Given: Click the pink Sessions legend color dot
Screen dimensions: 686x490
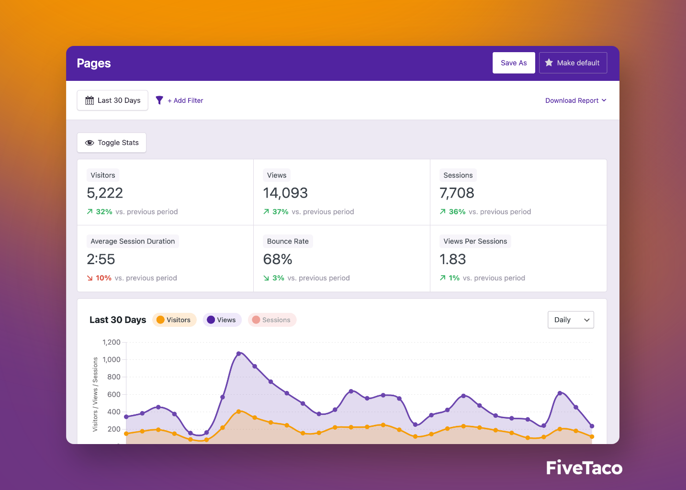Looking at the screenshot, I should (x=256, y=320).
